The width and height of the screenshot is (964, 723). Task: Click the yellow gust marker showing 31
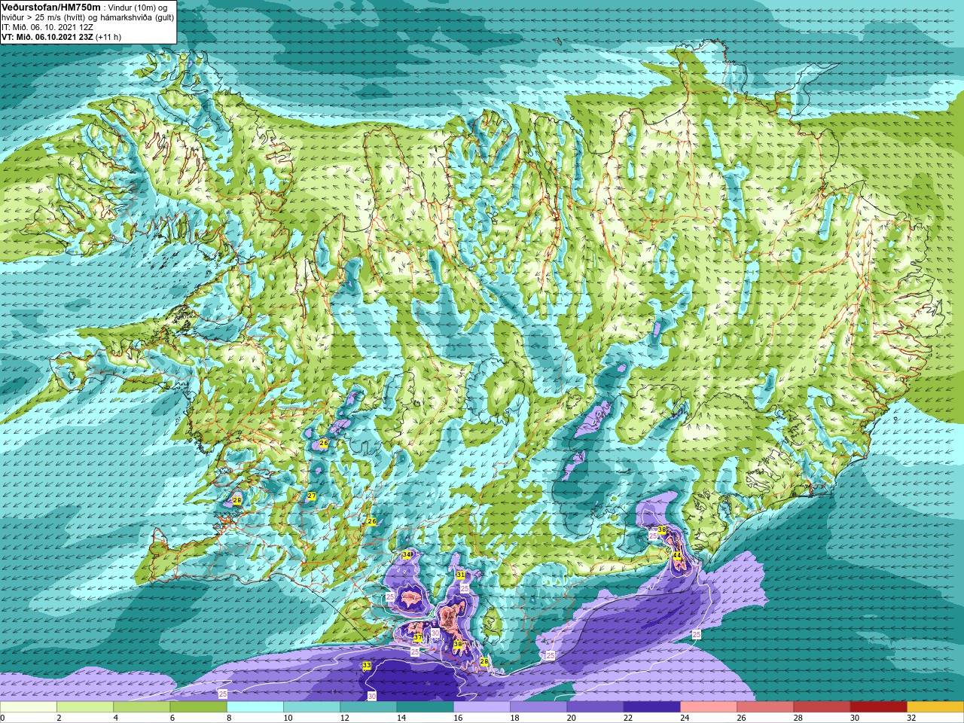pos(460,575)
